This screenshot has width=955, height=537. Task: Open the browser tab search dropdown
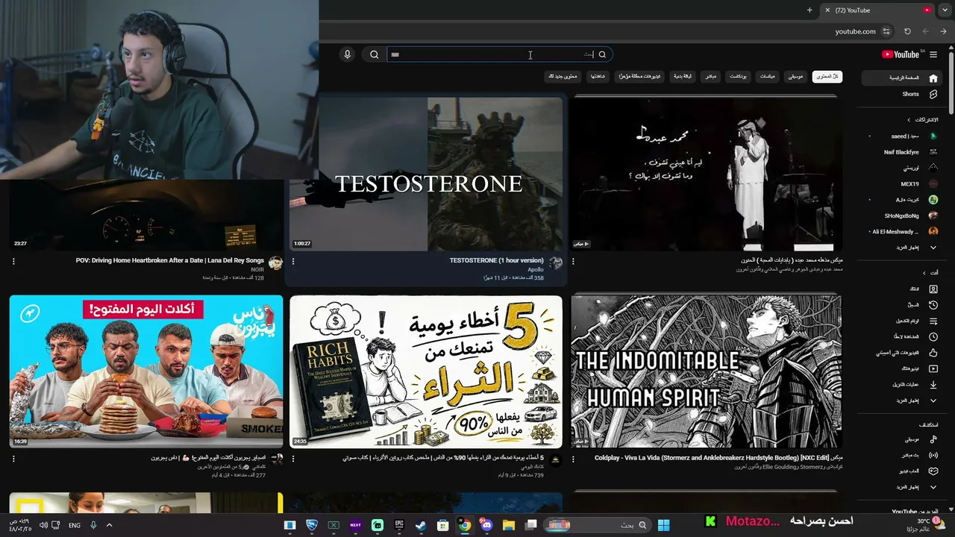pyautogui.click(x=945, y=10)
